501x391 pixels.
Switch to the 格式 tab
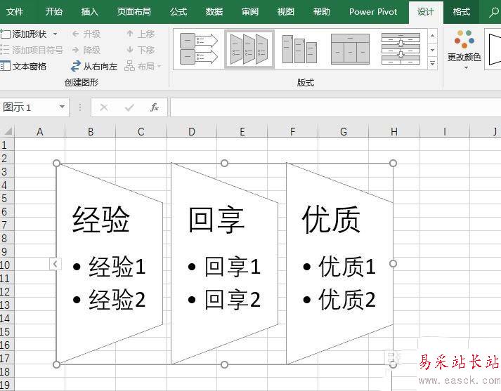tap(462, 12)
